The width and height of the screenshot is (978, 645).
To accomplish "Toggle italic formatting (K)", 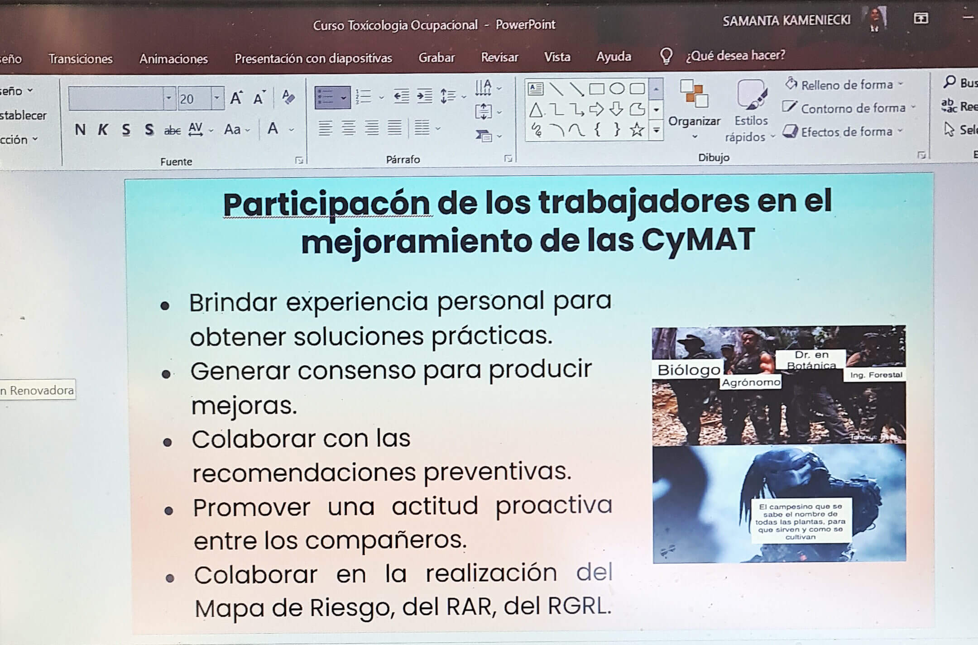I will tap(103, 130).
